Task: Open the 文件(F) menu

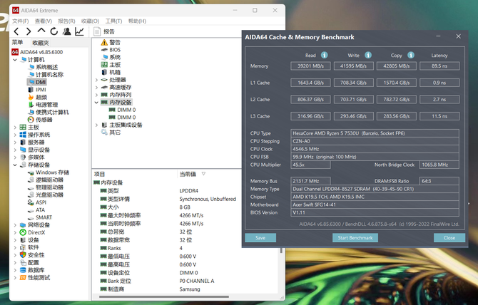Action: tap(21, 21)
